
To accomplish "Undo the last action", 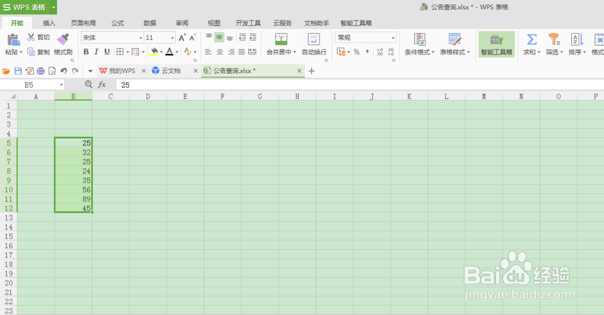I will 63,71.
